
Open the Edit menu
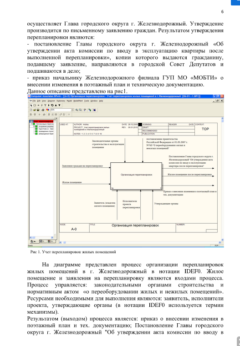click(39, 101)
